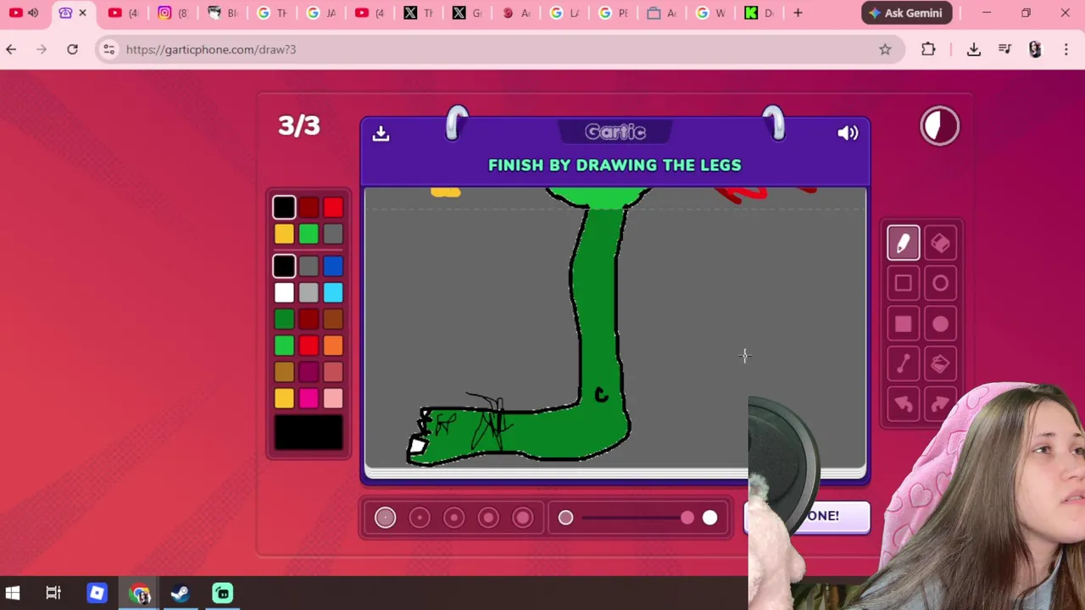Pick the light pink color swatch

(333, 398)
